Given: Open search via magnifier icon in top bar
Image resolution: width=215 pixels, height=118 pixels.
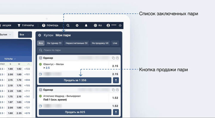Looking at the screenshot, I should (68, 25).
